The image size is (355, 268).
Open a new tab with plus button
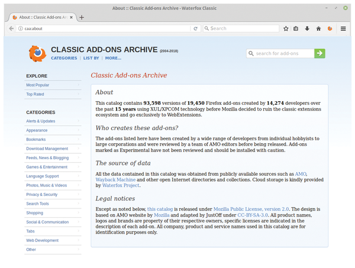tap(82, 17)
